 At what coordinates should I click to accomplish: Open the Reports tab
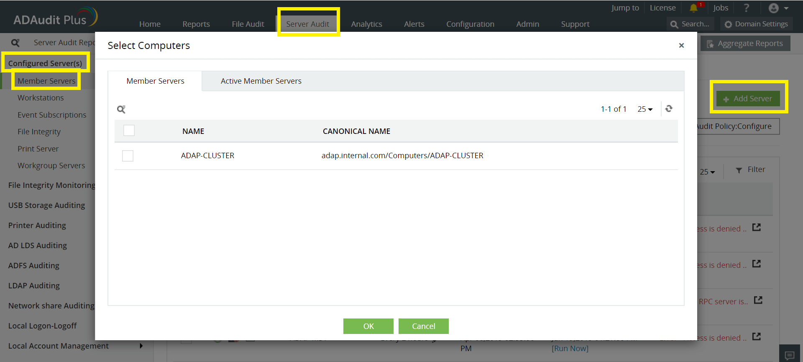(196, 24)
